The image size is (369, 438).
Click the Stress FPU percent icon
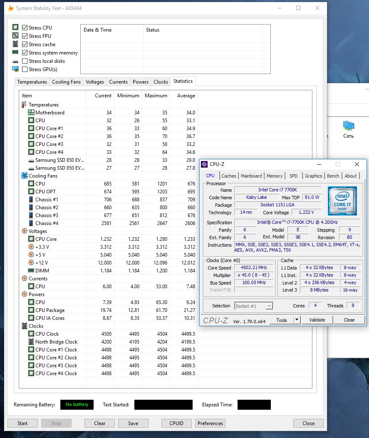15,35
